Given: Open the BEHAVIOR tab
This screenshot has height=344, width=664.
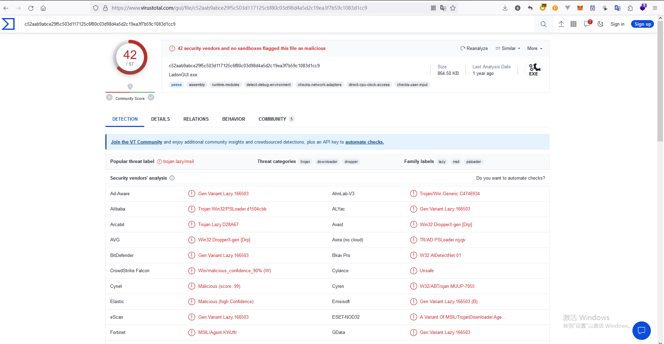Looking at the screenshot, I should pos(233,119).
